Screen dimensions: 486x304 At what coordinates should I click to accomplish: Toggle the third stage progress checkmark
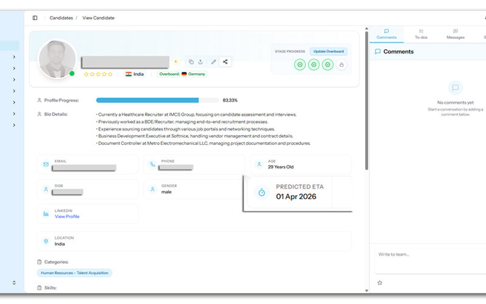(327, 64)
